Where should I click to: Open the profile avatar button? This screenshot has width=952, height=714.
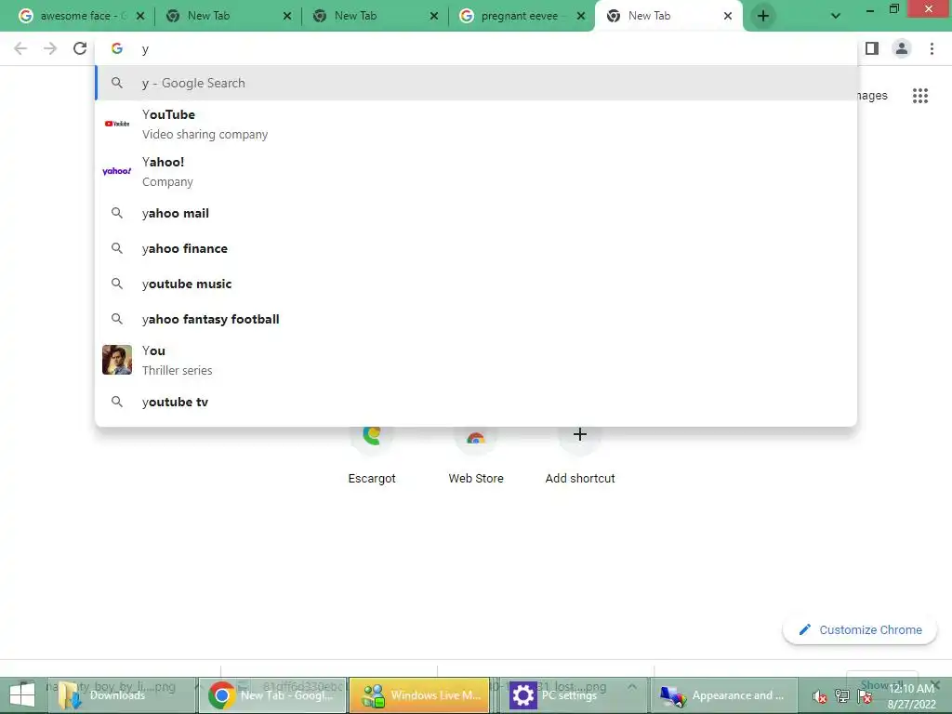902,48
